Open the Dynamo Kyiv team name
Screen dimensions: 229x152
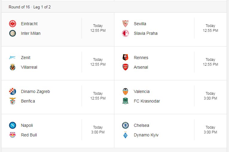[x=146, y=135]
